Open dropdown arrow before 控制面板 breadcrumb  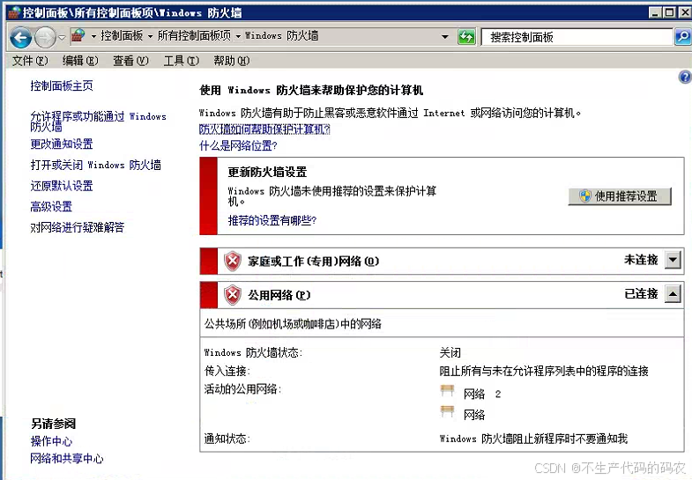[x=93, y=36]
